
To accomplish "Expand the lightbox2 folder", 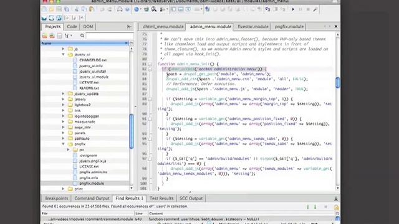I will tap(63, 105).
